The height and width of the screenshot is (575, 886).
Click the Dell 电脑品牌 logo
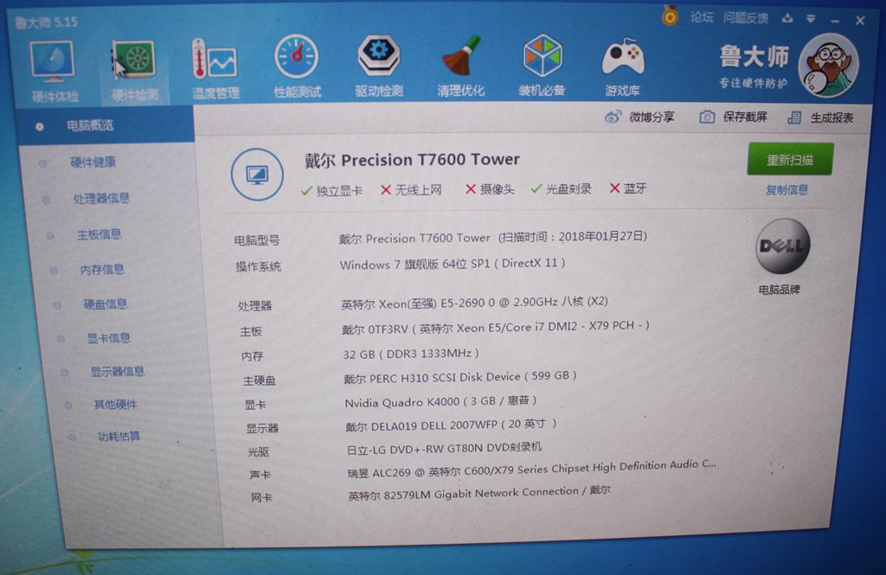(x=782, y=246)
